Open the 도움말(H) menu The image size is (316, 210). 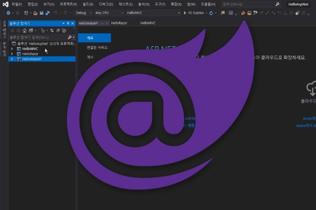coord(208,4)
